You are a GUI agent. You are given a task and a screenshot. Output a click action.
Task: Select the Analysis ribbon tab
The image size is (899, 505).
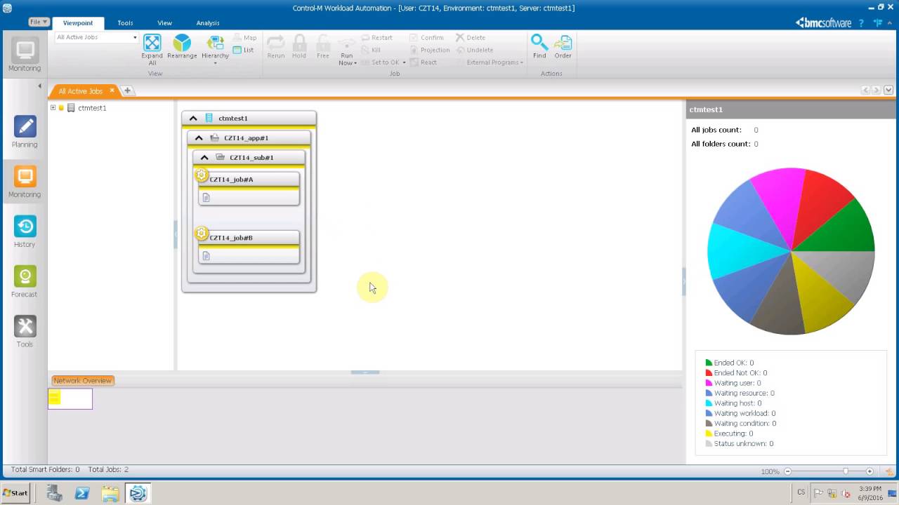(208, 23)
